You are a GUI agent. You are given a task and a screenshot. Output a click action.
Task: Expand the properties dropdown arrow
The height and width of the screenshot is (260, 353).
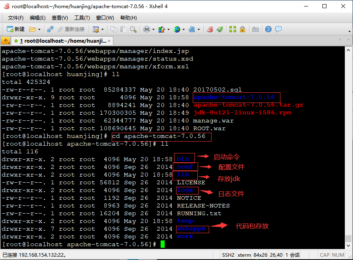point(102,29)
